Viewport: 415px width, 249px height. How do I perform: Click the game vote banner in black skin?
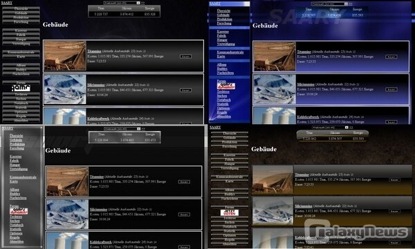[21, 88]
